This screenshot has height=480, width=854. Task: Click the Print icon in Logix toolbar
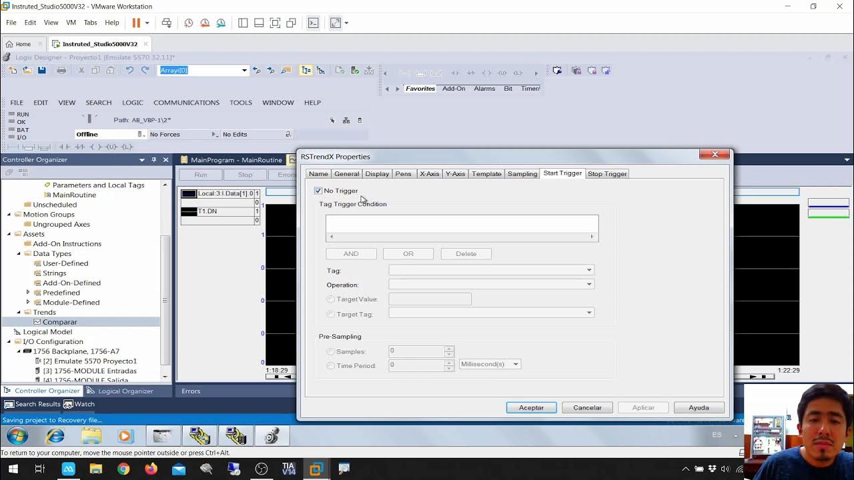click(x=61, y=70)
